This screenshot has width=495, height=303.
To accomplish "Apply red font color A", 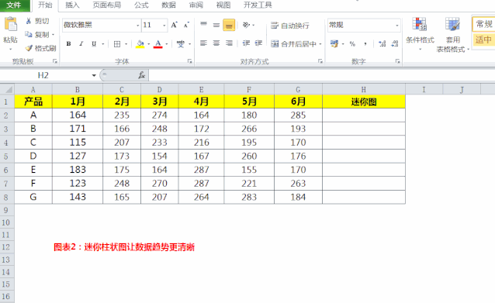I will (158, 44).
